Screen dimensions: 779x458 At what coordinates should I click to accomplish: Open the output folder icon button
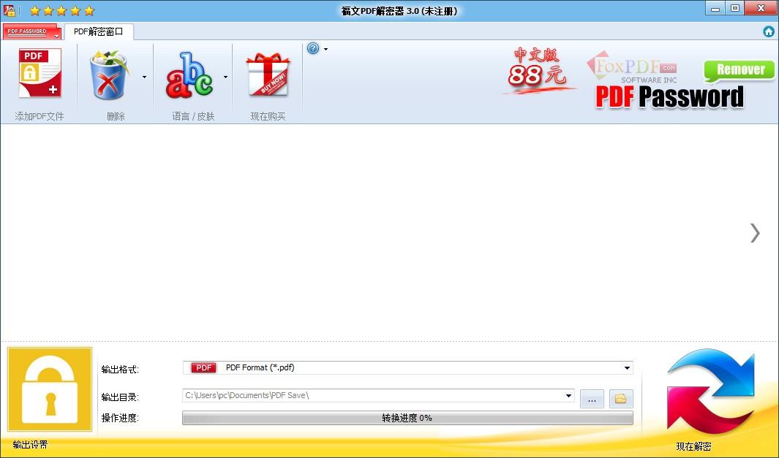point(621,398)
